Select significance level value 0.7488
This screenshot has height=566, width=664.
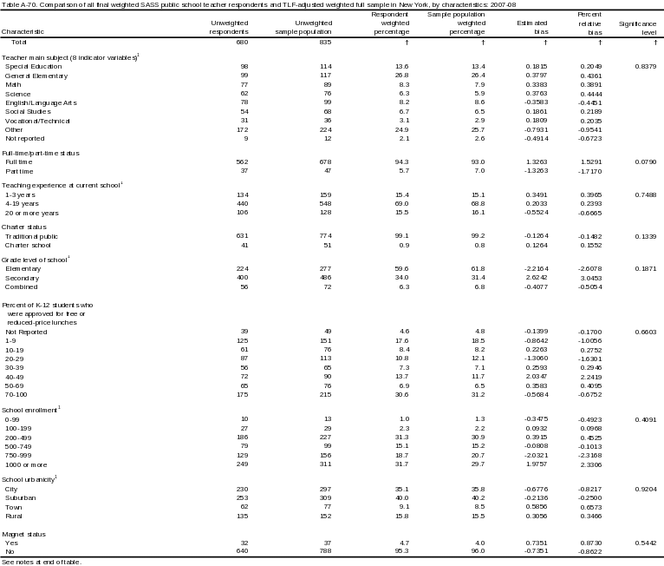(646, 195)
